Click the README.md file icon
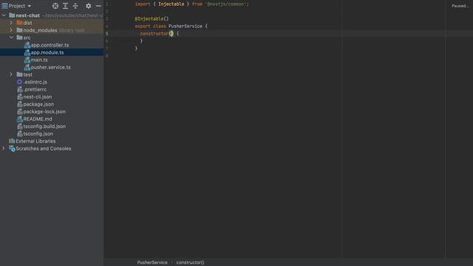 (x=20, y=119)
